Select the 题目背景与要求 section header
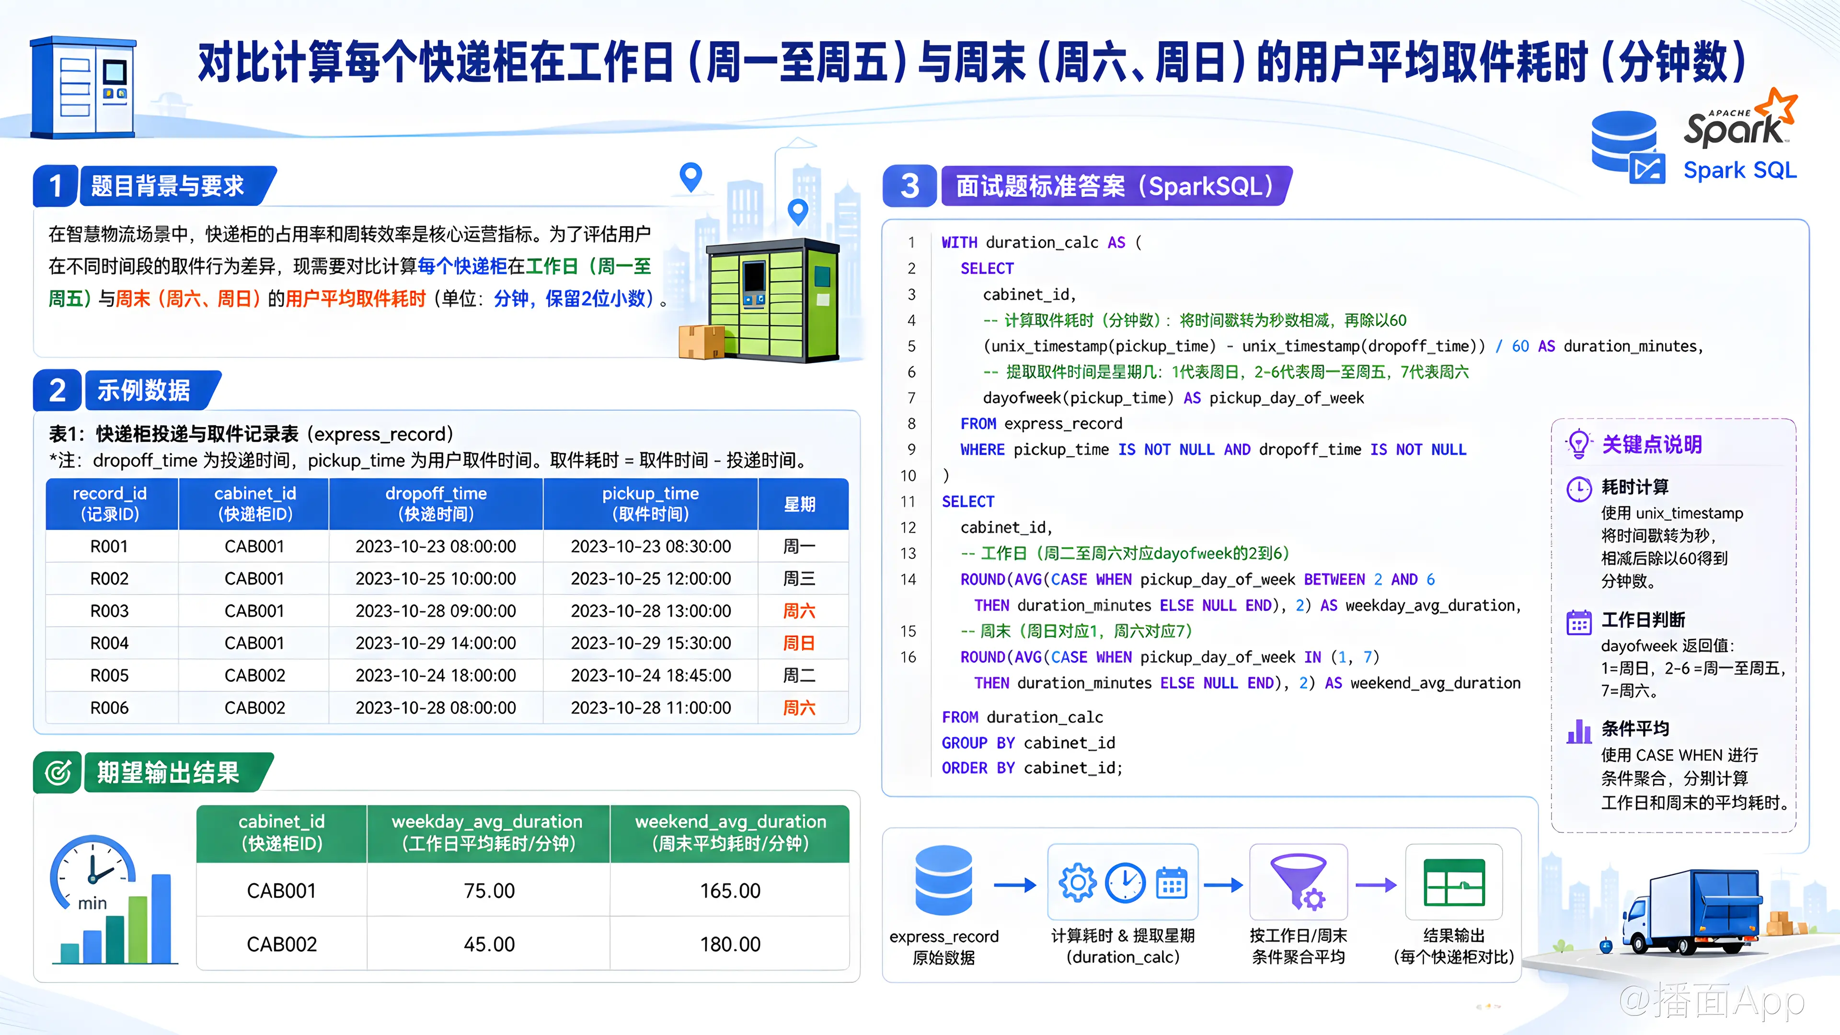 pyautogui.click(x=178, y=186)
